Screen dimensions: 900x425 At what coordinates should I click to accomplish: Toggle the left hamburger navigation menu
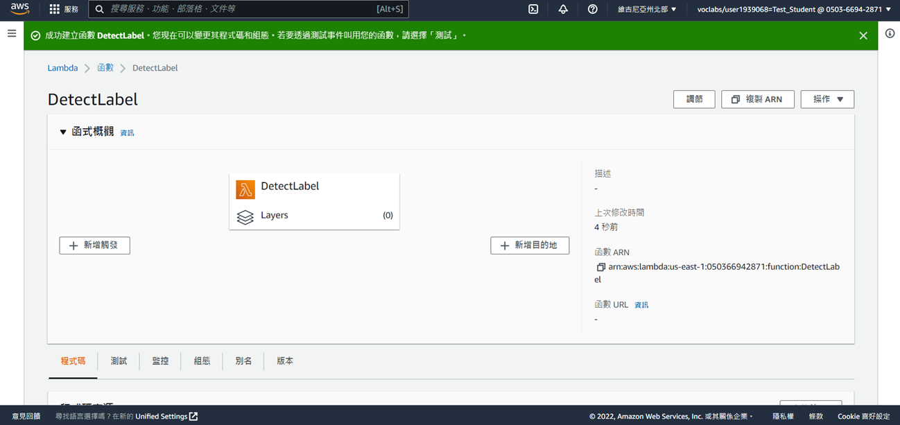[12, 33]
